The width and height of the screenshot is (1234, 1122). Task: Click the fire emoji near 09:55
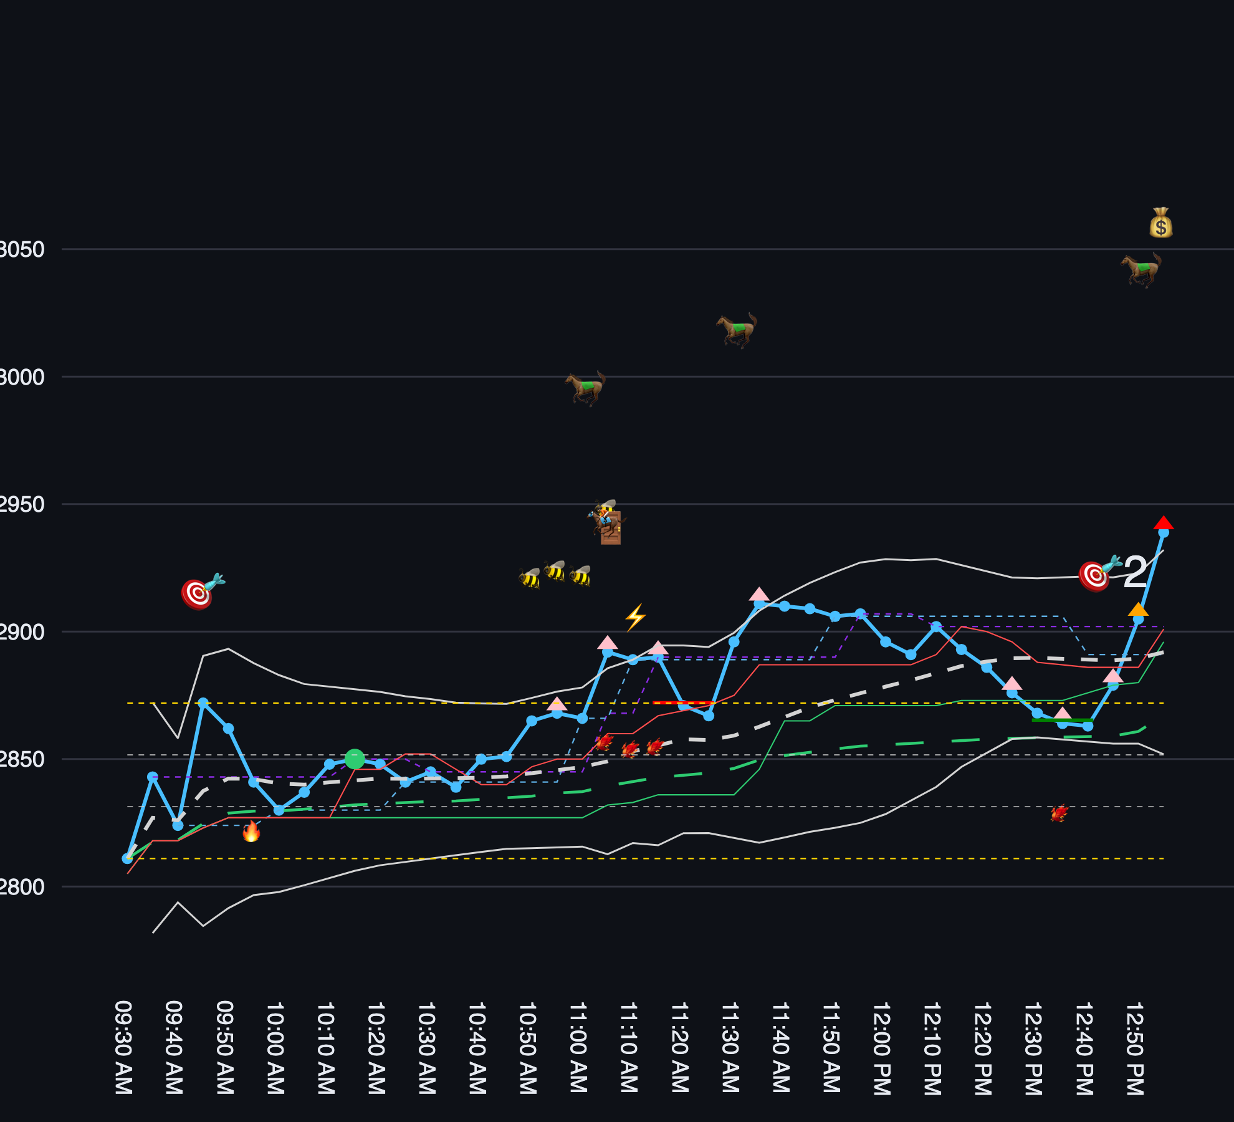251,831
